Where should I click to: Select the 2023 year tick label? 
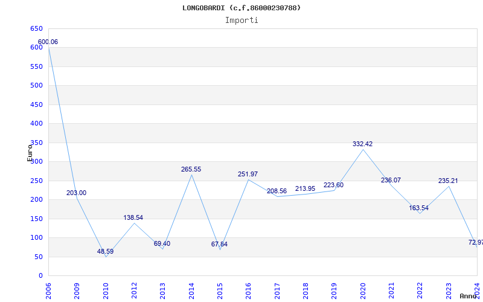pos(449,291)
